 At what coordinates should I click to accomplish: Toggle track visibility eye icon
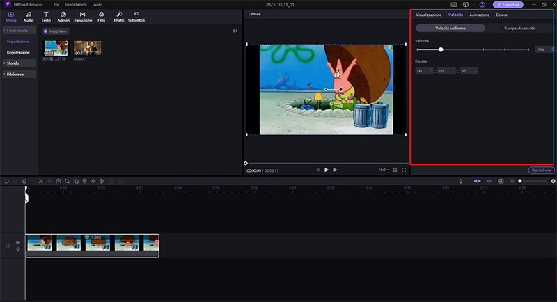(18, 242)
